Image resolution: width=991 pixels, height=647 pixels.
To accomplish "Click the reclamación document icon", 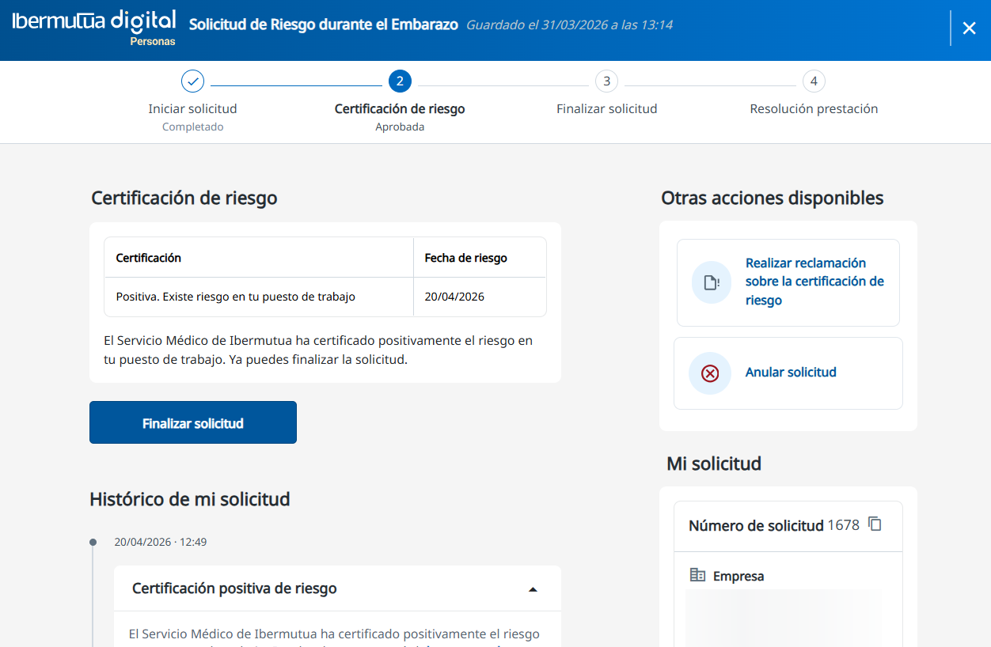I will [x=711, y=282].
